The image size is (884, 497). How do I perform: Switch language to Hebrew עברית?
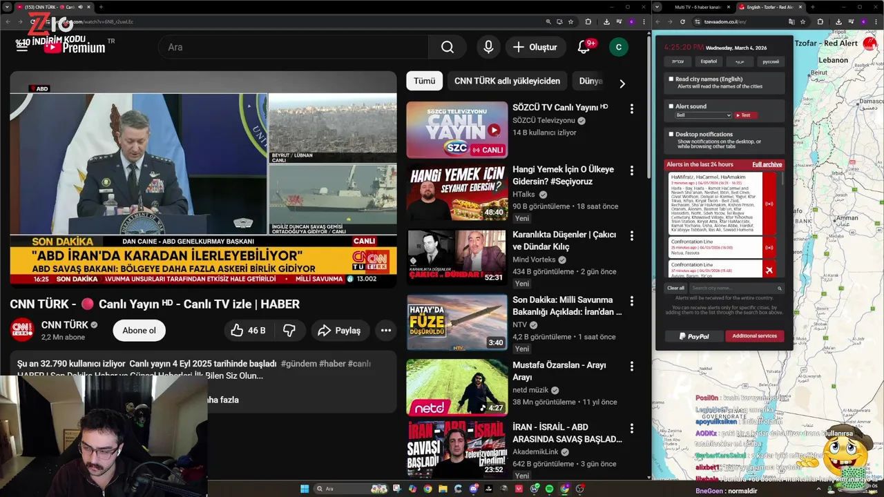point(678,61)
